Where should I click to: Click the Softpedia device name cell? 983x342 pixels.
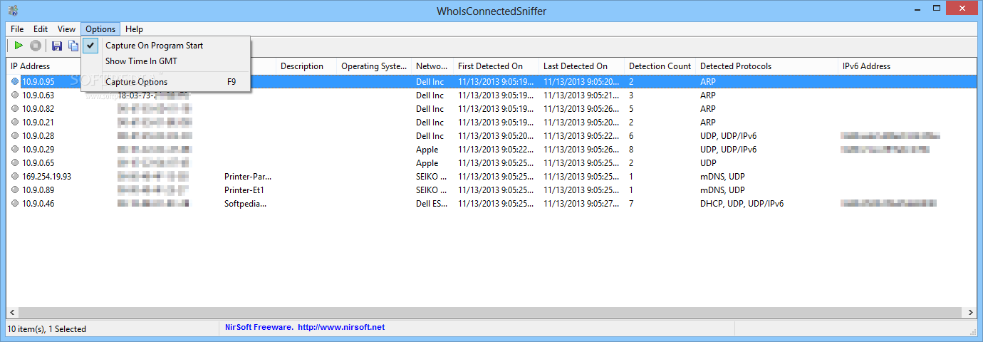point(246,204)
